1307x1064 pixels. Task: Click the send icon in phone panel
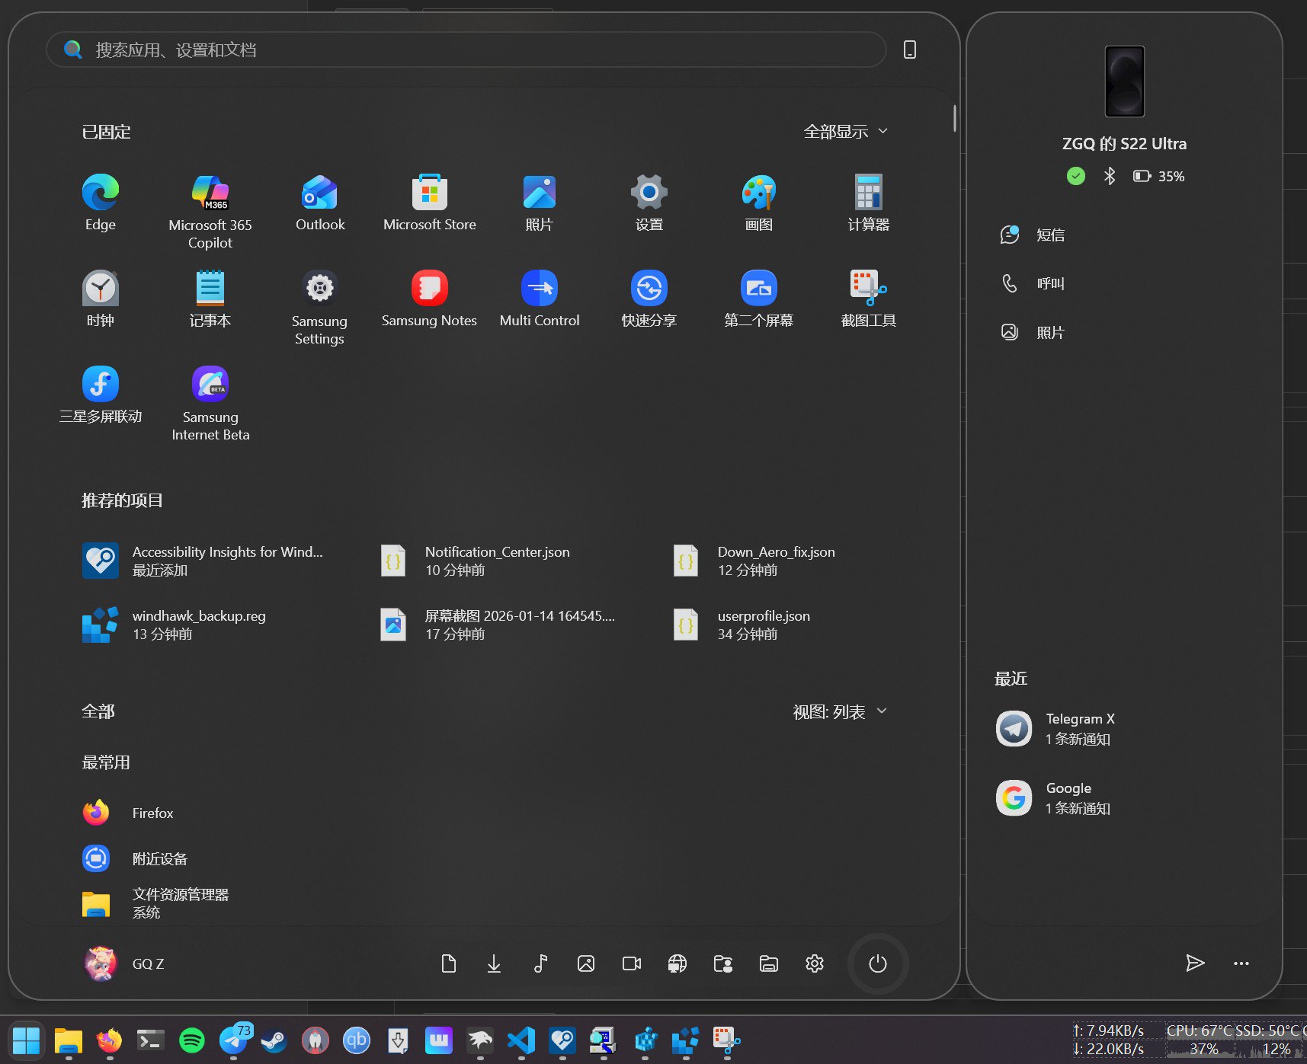(x=1195, y=963)
